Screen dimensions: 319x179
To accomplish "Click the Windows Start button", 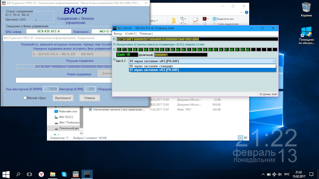I will pos(6,174).
